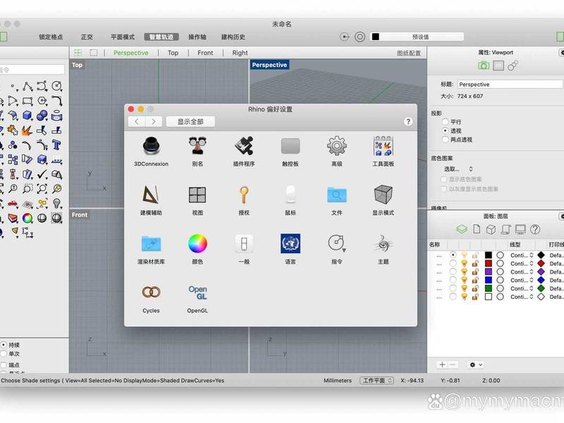Open the 显示模式 display modes cube icon
The width and height of the screenshot is (564, 423).
click(x=383, y=195)
